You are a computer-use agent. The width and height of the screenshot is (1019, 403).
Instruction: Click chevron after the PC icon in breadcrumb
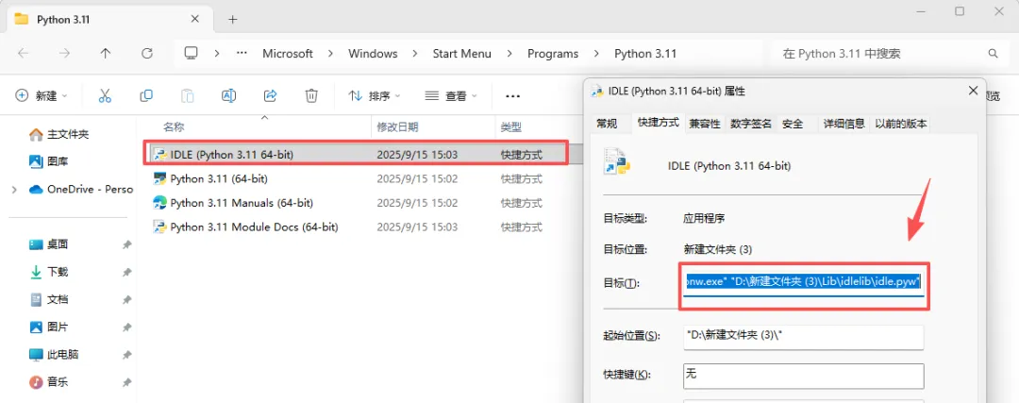coord(217,53)
